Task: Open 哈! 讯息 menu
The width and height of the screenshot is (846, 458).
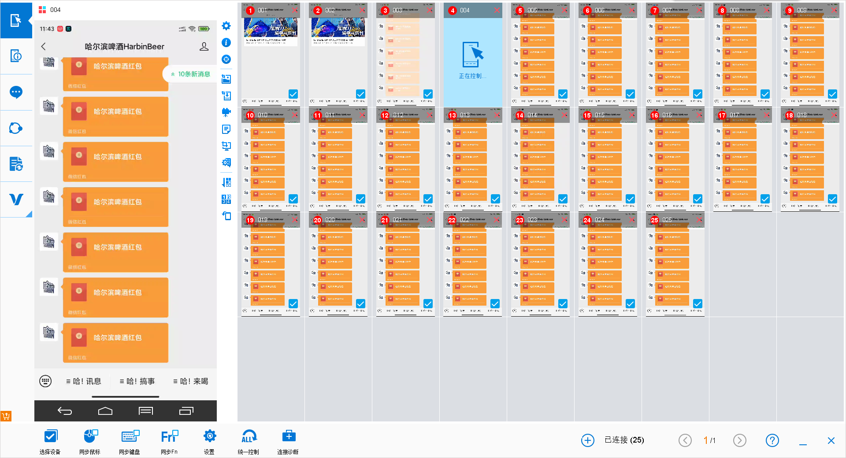Action: point(84,381)
